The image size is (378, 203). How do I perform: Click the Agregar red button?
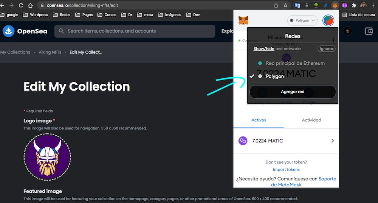click(293, 92)
